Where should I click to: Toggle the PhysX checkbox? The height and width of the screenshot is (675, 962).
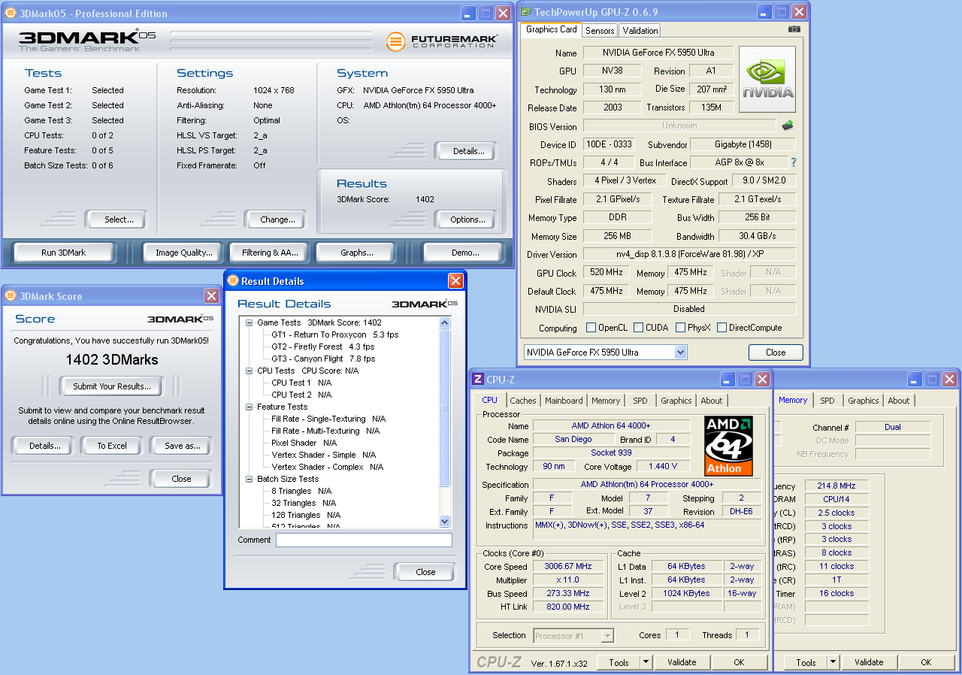pyautogui.click(x=680, y=328)
